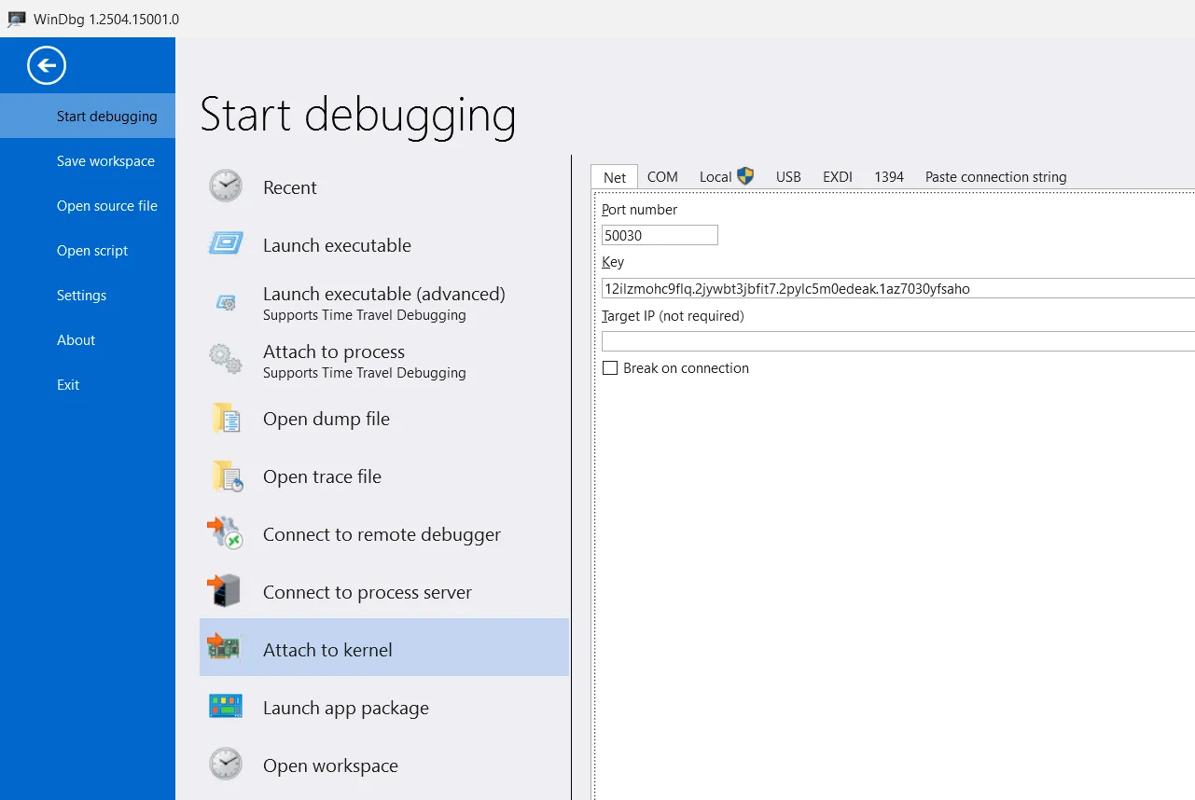Open the workspace clock icon

coord(225,765)
